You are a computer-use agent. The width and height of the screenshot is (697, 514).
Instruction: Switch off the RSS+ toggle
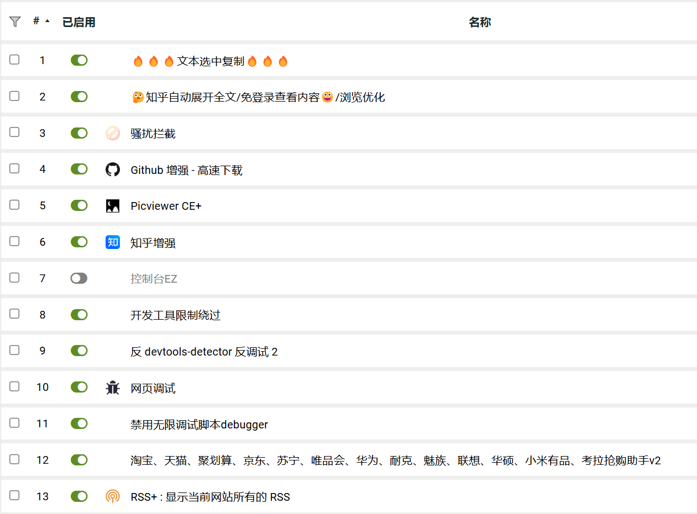pos(79,496)
